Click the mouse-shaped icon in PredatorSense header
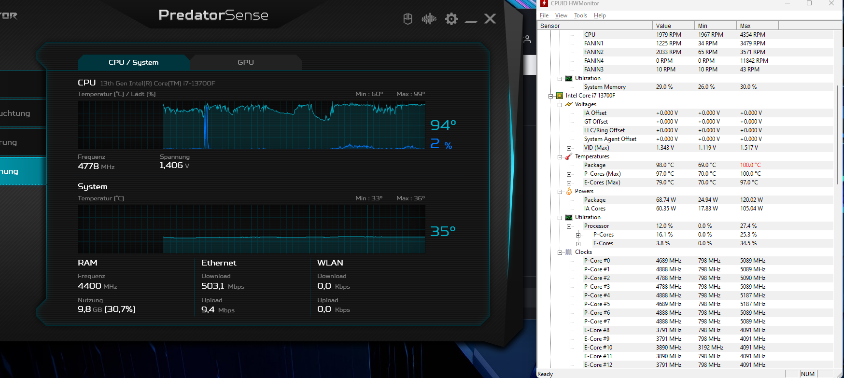This screenshot has width=844, height=378. coord(408,19)
